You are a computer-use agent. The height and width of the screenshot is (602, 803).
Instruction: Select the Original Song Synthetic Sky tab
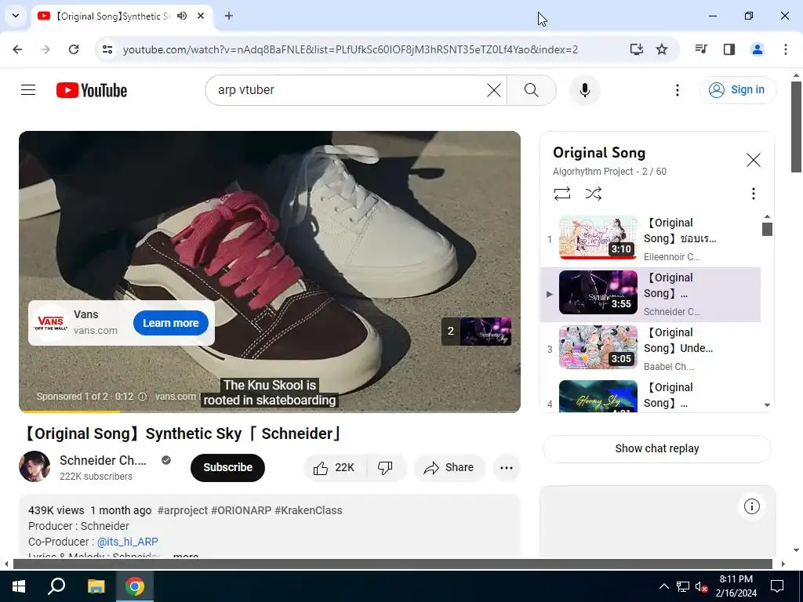[x=111, y=16]
